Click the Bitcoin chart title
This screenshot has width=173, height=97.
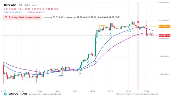(x=10, y=5)
